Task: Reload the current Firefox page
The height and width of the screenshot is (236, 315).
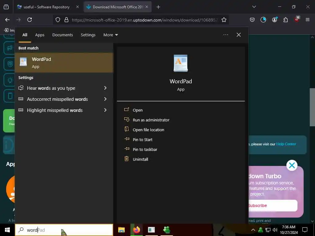Action: click(30, 20)
